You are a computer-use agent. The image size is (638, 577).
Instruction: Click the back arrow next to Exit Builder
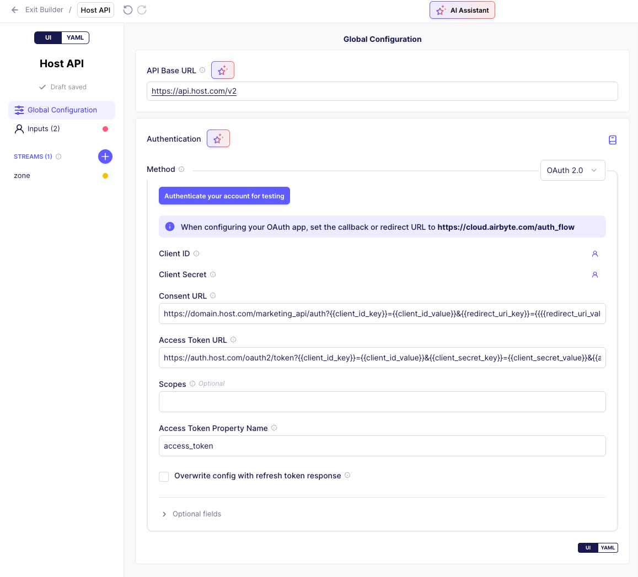pyautogui.click(x=14, y=10)
